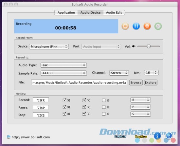The width and height of the screenshot is (180, 146).
Task: Click the 00:00:58 recording timer
Action: 65,28
